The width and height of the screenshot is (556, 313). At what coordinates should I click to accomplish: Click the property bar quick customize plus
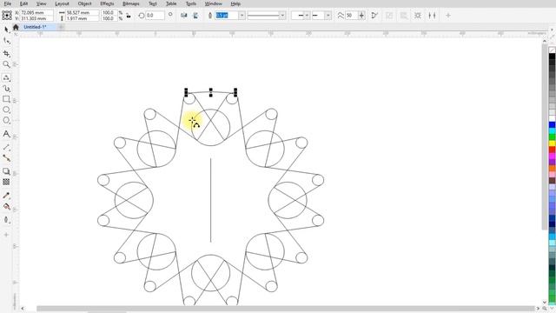[448, 16]
